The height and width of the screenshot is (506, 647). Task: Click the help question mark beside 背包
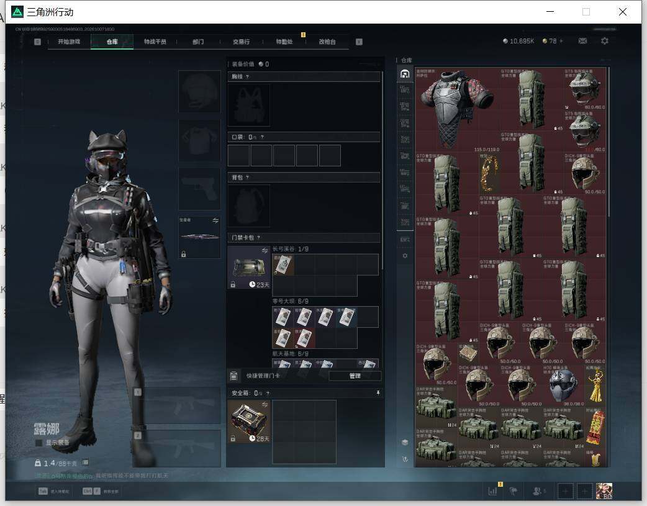coord(247,178)
